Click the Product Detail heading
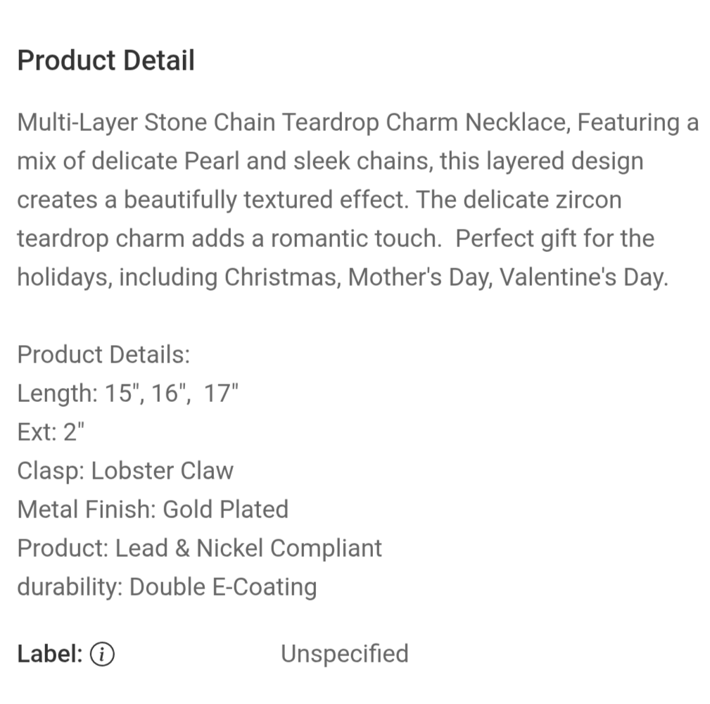 pos(106,61)
